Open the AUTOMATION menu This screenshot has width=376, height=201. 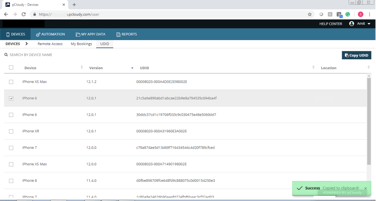coord(50,34)
